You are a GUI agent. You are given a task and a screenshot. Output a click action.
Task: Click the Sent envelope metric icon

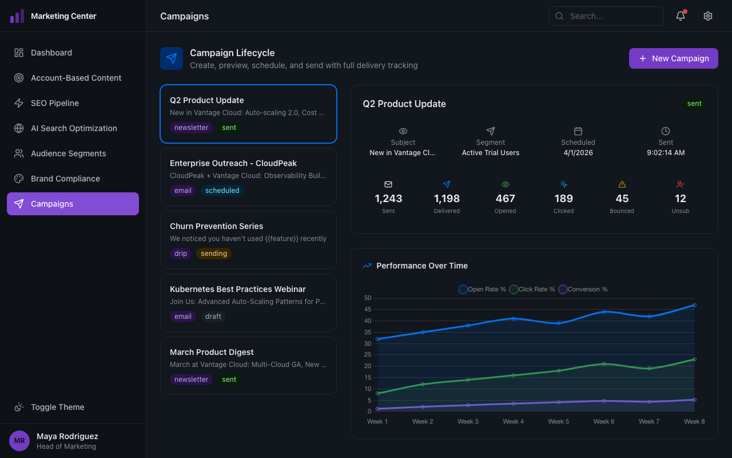point(388,184)
